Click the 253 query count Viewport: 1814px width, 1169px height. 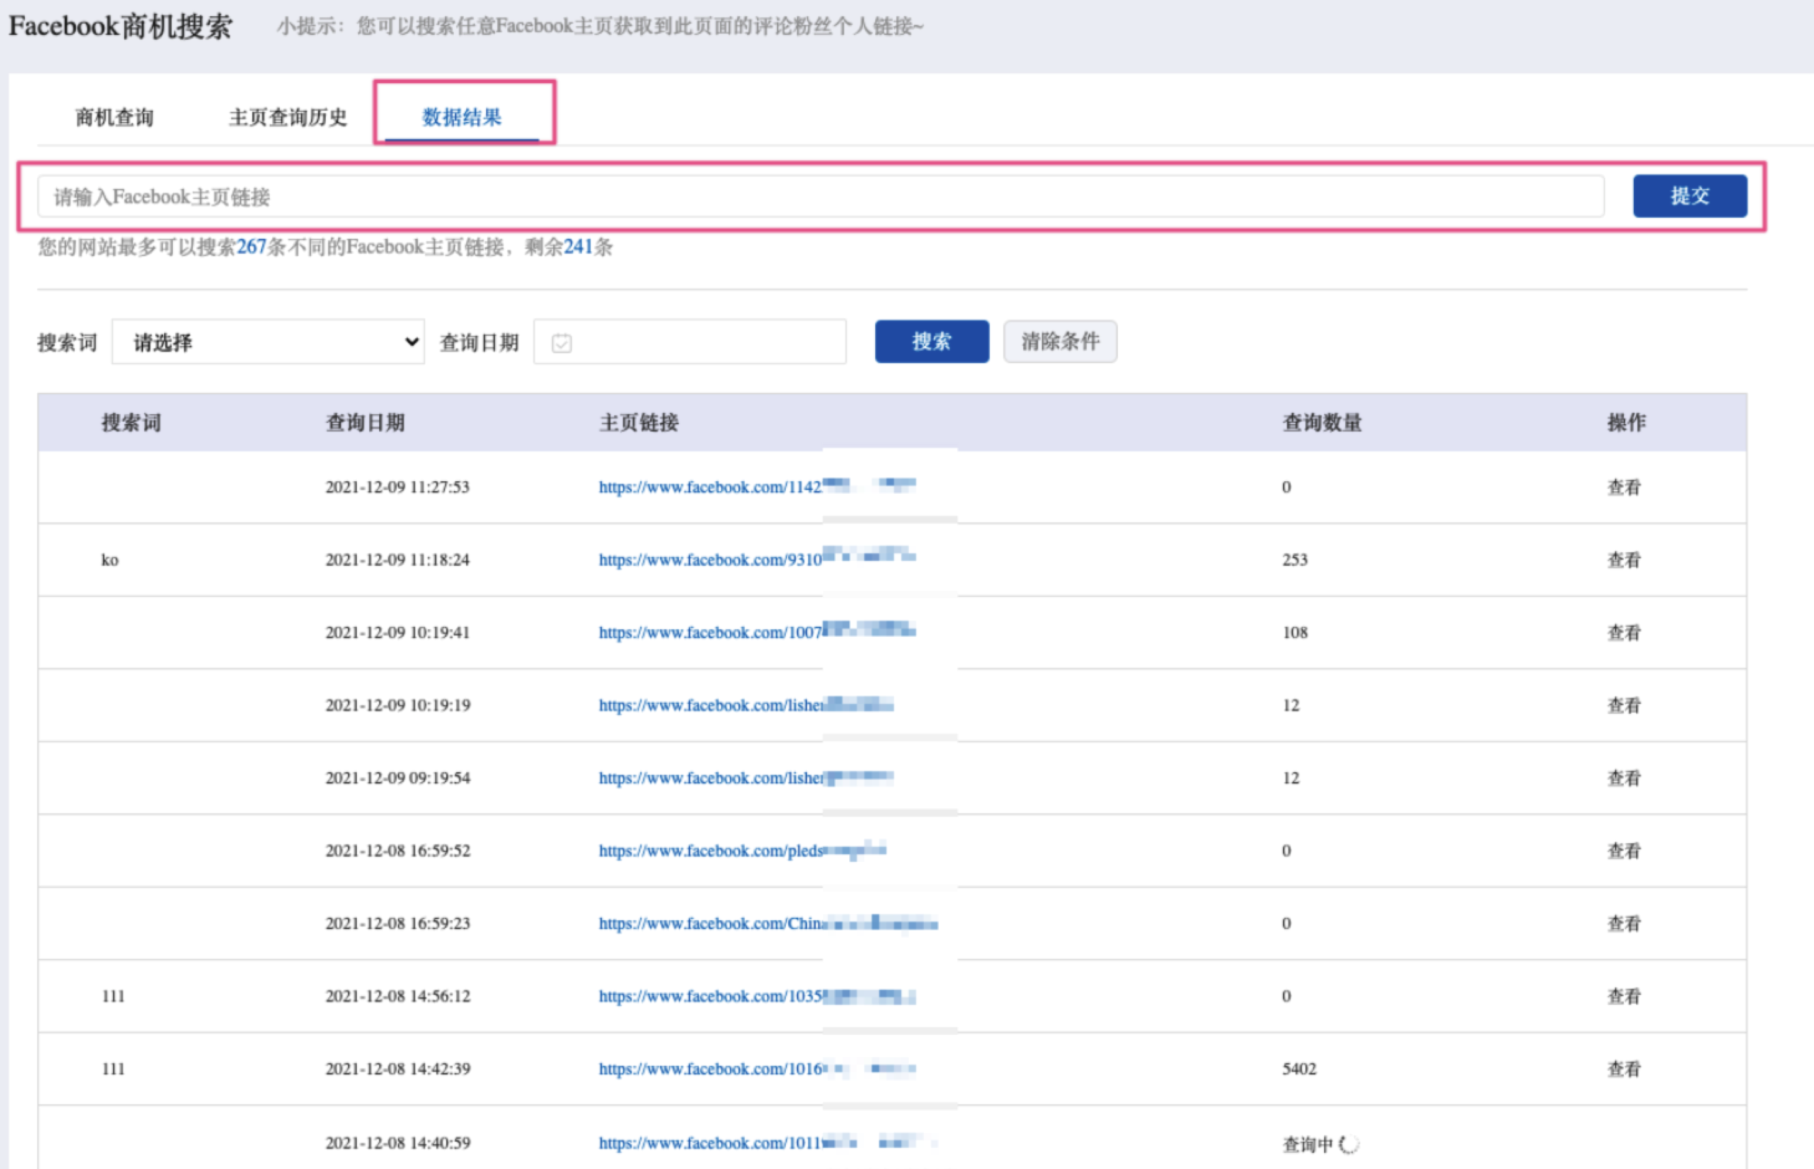click(x=1295, y=560)
